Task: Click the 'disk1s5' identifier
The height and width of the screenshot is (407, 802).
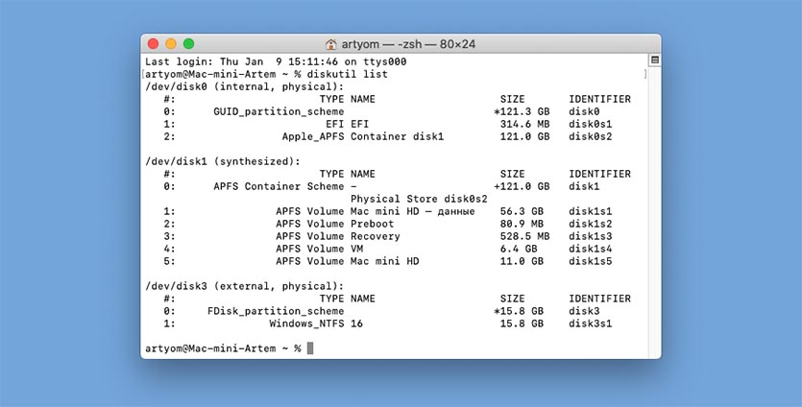Action: (590, 261)
